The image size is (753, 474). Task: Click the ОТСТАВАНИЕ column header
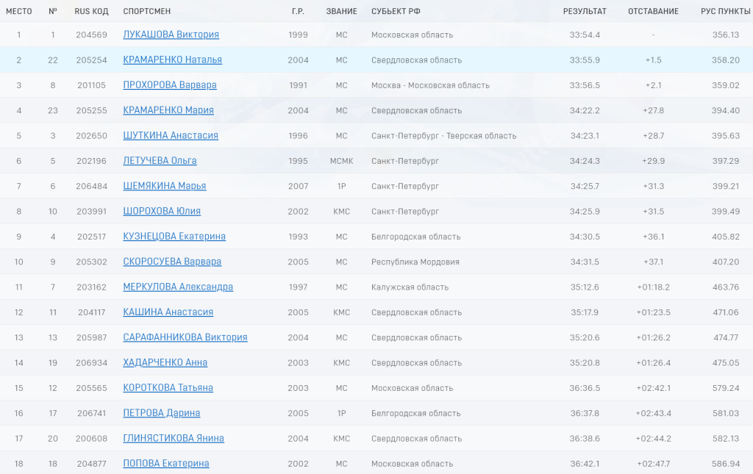point(653,11)
